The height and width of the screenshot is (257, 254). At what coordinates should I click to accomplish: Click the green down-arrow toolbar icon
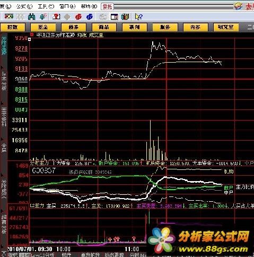pos(43,16)
